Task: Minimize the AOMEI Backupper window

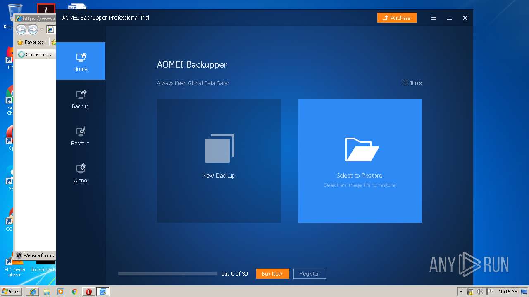Action: pos(449,18)
